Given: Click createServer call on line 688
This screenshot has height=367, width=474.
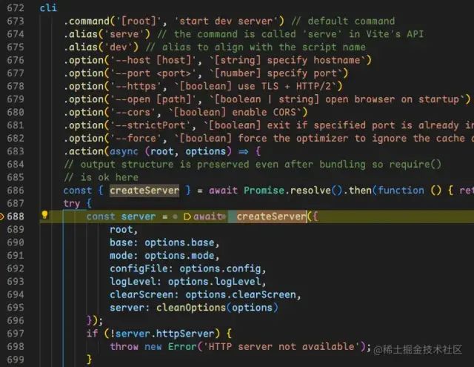Looking at the screenshot, I should 272,216.
